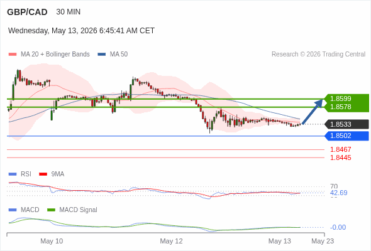The height and width of the screenshot is (251, 371).
Task: Click the RSI legend label
Action: 26,174
